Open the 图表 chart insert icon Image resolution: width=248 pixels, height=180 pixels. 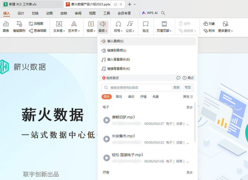[x=6, y=27]
